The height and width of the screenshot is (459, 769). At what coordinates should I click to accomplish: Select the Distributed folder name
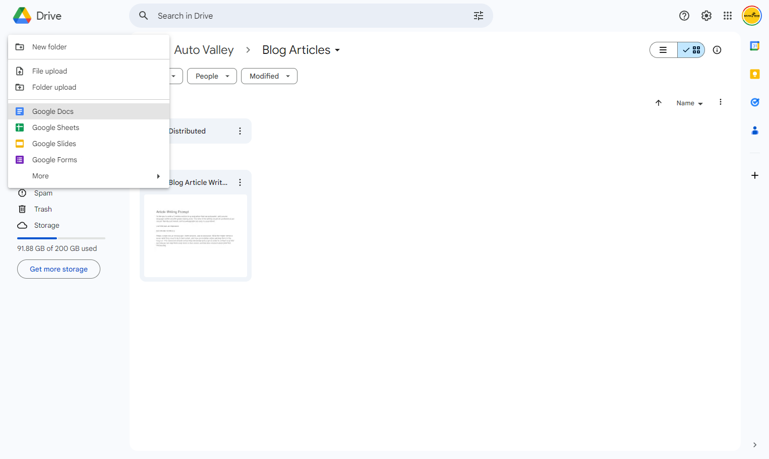click(x=187, y=131)
